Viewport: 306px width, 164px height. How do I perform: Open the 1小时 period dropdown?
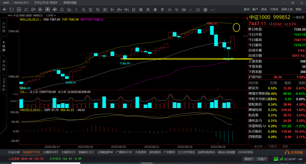(51, 15)
